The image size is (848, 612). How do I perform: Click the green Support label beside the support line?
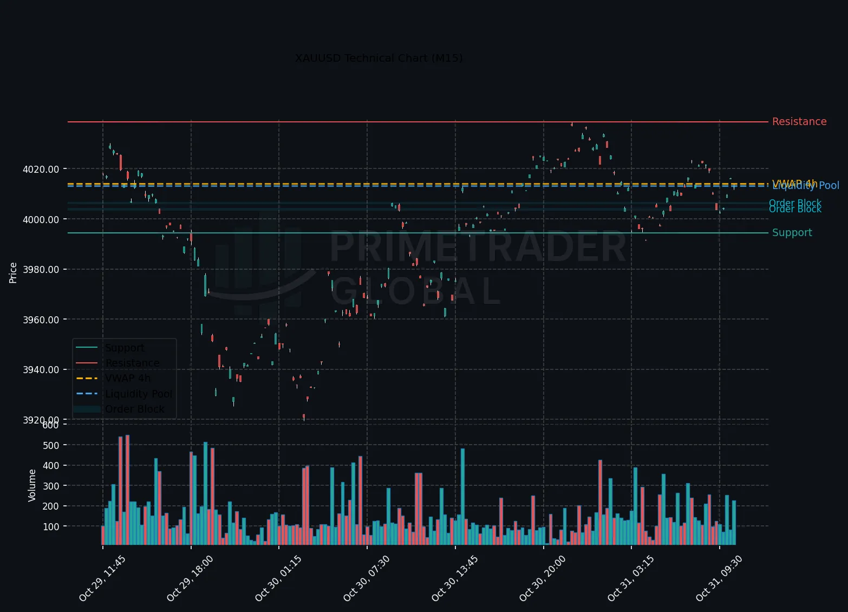coord(792,233)
